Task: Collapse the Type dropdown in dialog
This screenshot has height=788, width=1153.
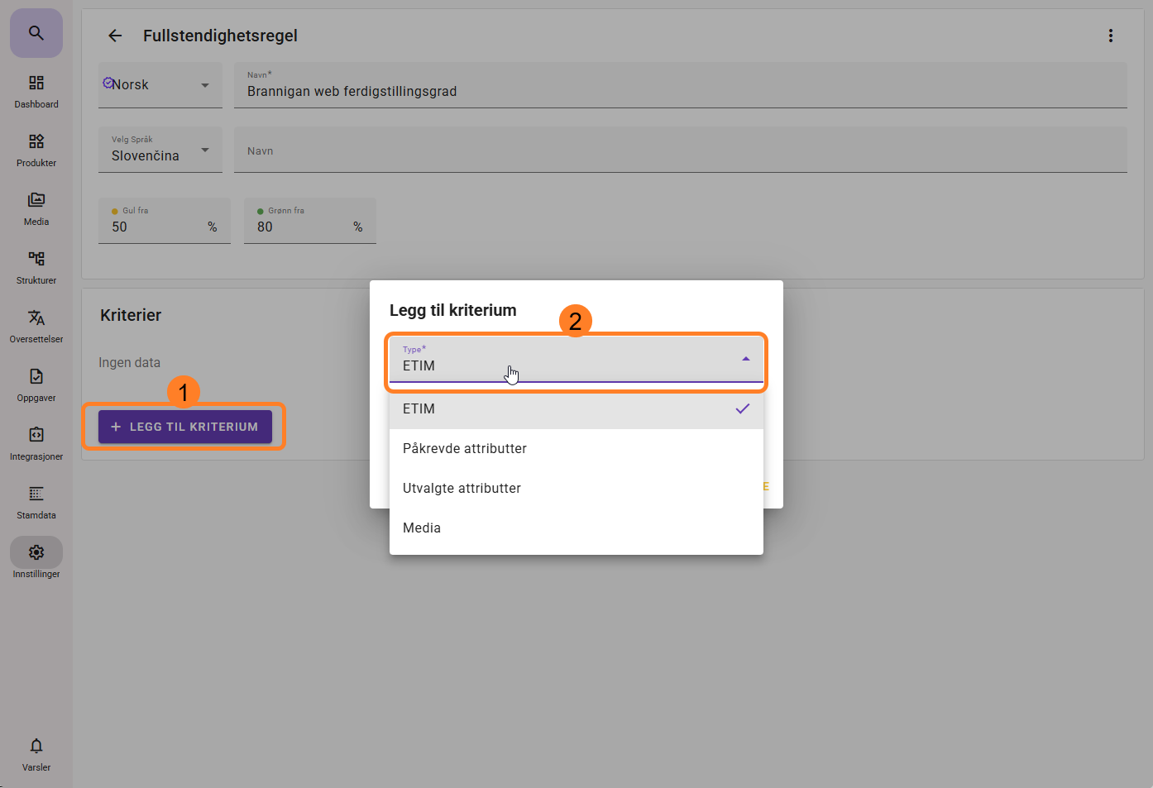Action: coord(745,360)
